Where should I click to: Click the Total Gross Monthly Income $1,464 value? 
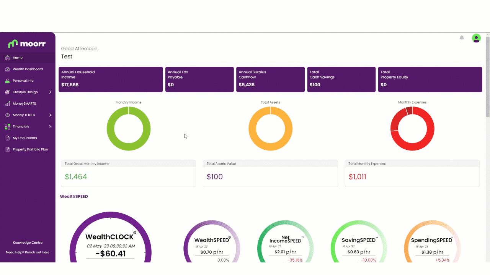[76, 177]
